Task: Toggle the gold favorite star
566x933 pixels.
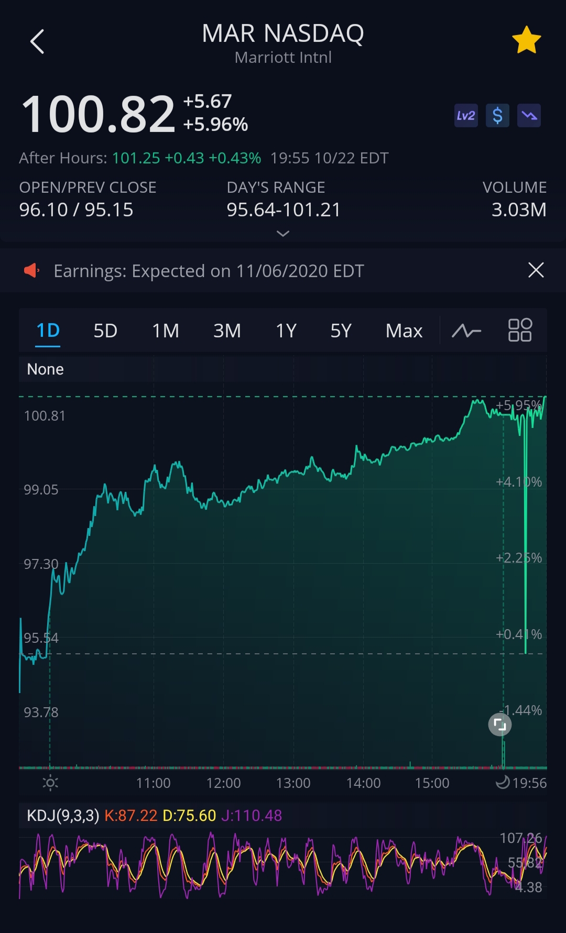Action: tap(526, 40)
